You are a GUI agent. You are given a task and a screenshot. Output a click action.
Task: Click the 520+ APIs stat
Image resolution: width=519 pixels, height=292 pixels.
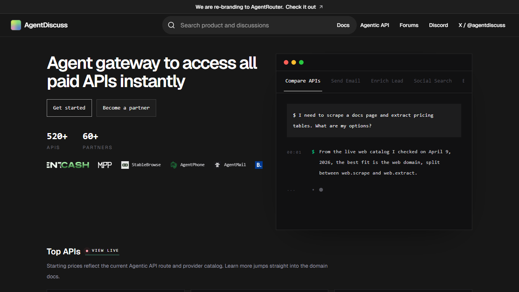point(57,141)
